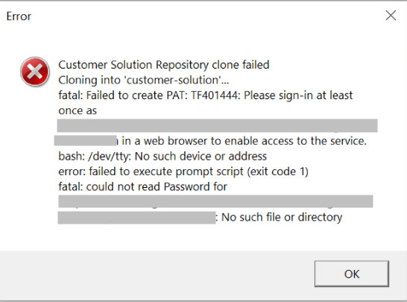Click the "once as" text
The height and width of the screenshot is (302, 407).
pyautogui.click(x=78, y=111)
